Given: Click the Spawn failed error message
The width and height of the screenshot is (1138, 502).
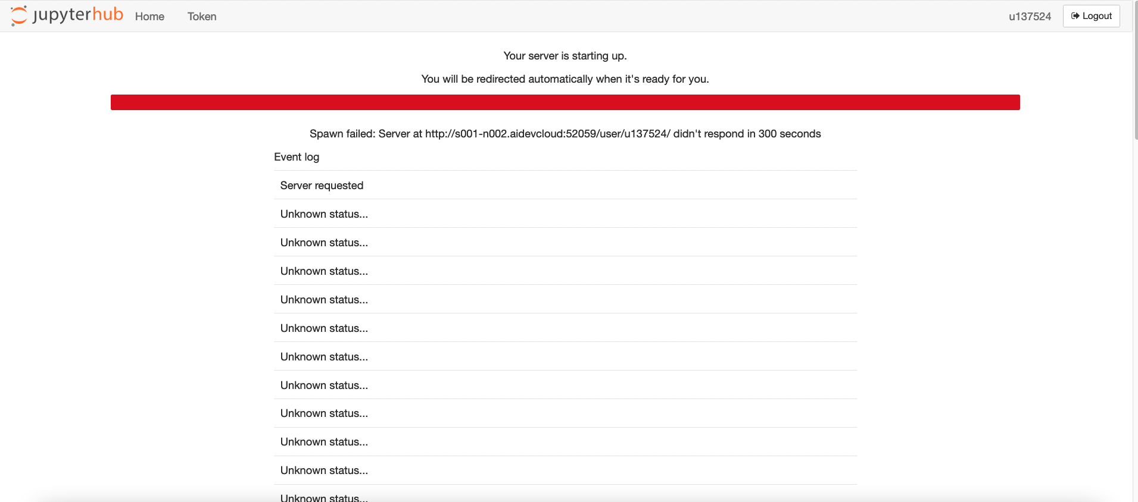Looking at the screenshot, I should pyautogui.click(x=565, y=134).
